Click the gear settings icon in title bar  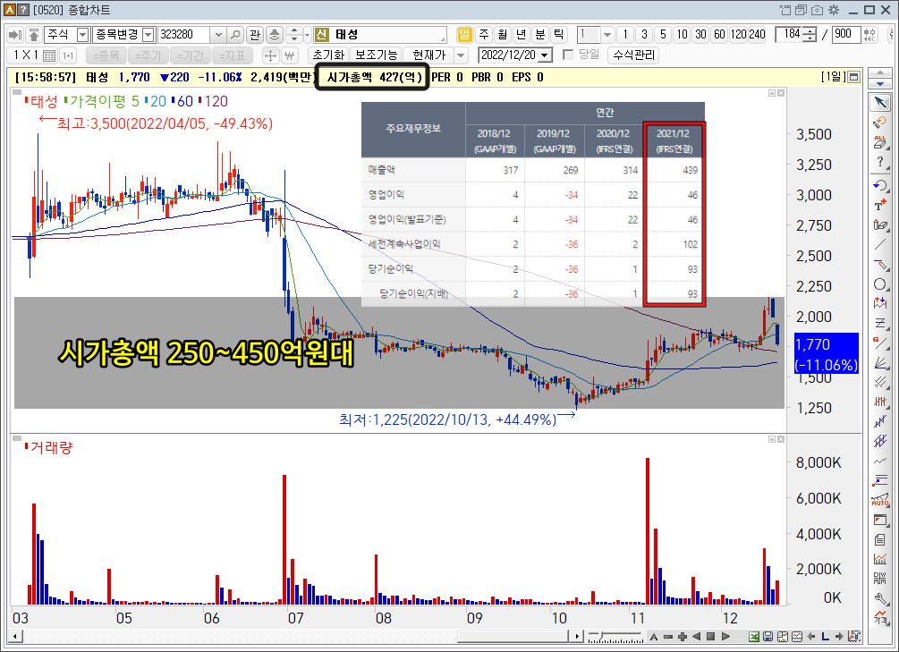pyautogui.click(x=834, y=10)
